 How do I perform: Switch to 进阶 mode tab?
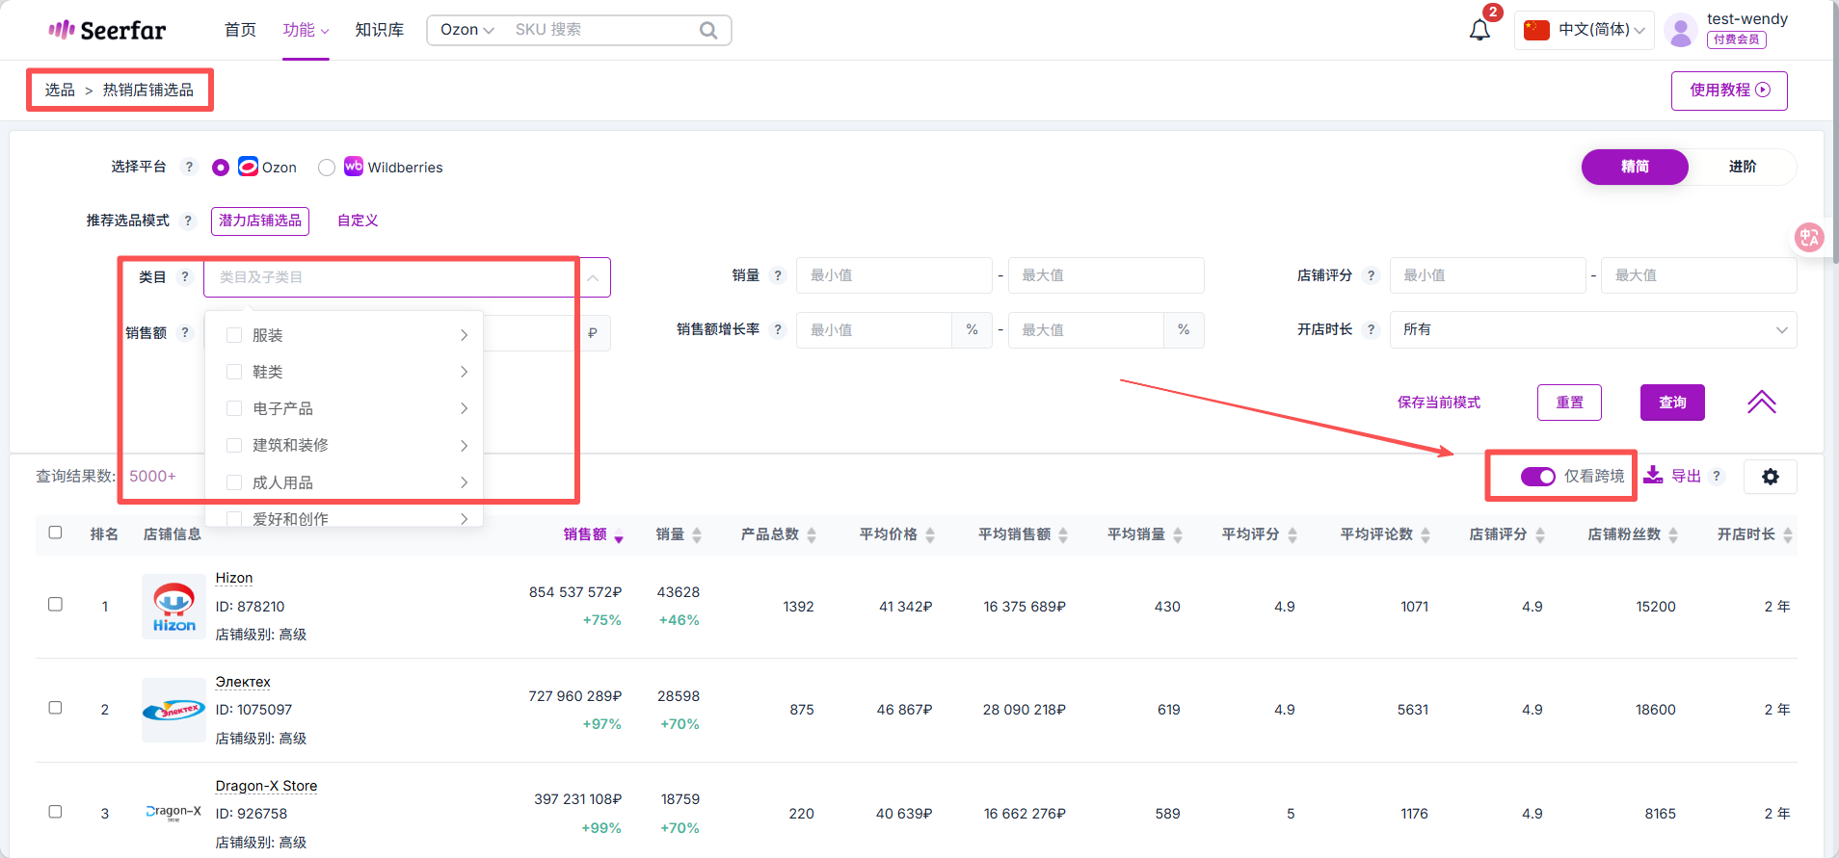(1742, 167)
